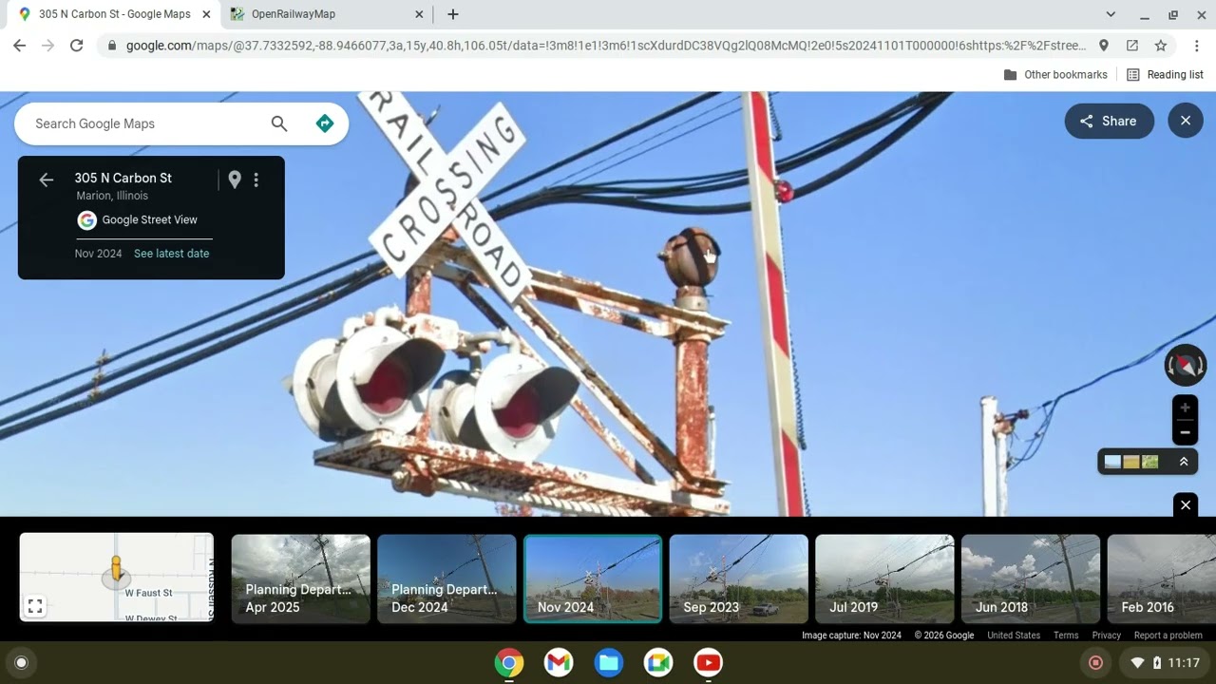
Task: Select the Sep 2023 imagery thumbnail
Action: pyautogui.click(x=739, y=579)
